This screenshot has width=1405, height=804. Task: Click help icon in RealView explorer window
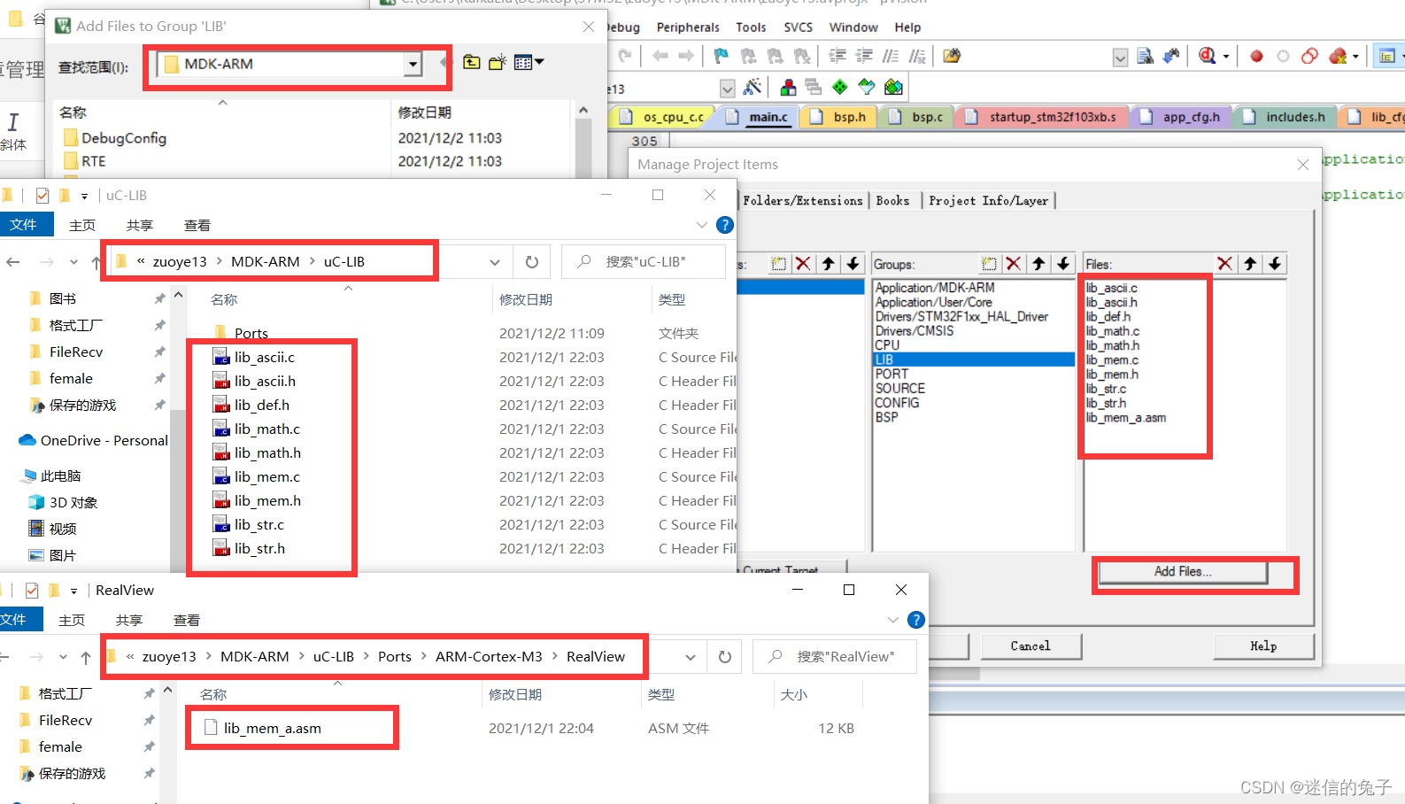916,620
